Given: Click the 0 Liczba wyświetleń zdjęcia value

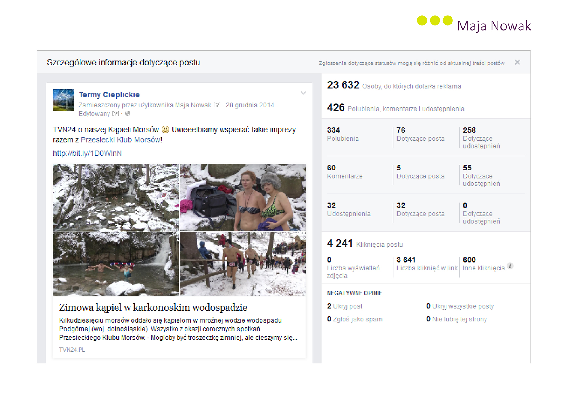Looking at the screenshot, I should [x=353, y=268].
